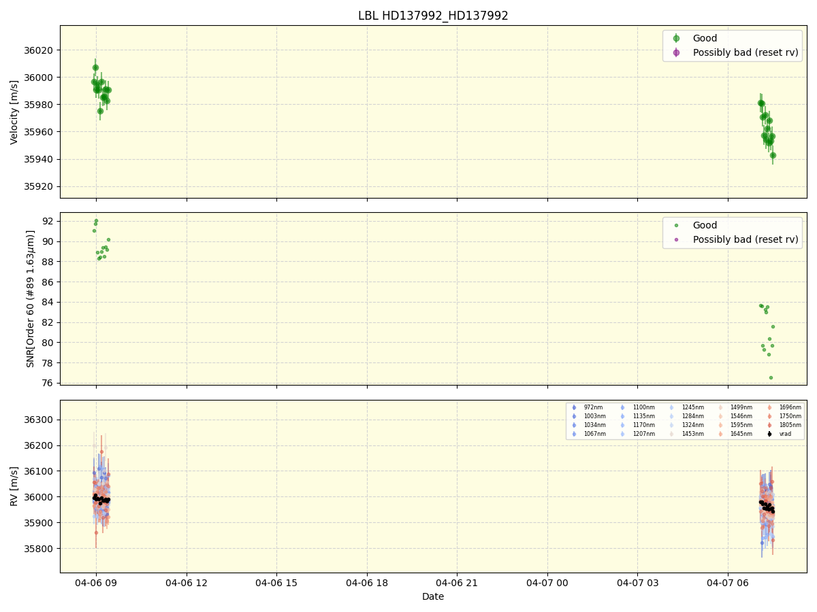Click the '80' SNR tick label

click(x=48, y=343)
